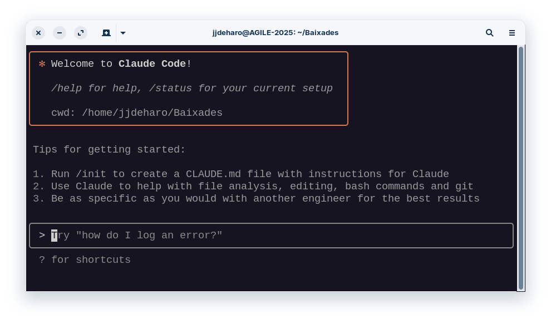Click the prompt chevron before the input
Viewport: 551px width, 323px height.
point(42,235)
